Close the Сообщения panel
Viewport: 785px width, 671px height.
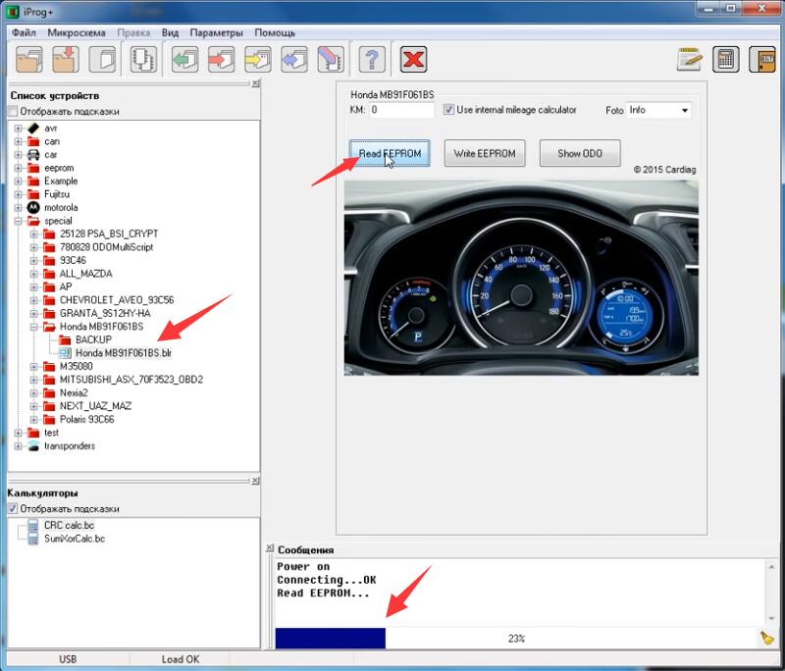coord(269,548)
